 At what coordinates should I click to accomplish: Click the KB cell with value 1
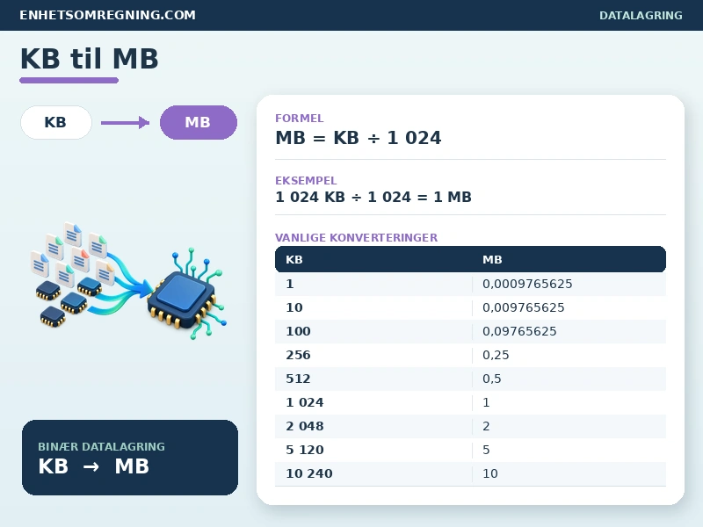click(x=290, y=284)
